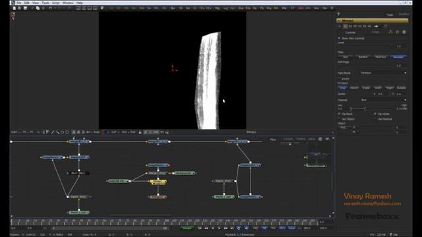Select settings slot S1 for Bitmap1
The image size is (422, 237).
point(346,26)
